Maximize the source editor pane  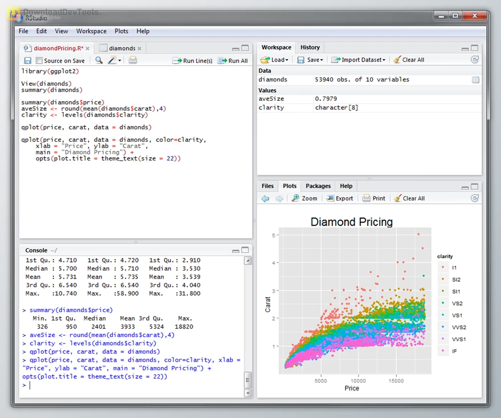245,48
